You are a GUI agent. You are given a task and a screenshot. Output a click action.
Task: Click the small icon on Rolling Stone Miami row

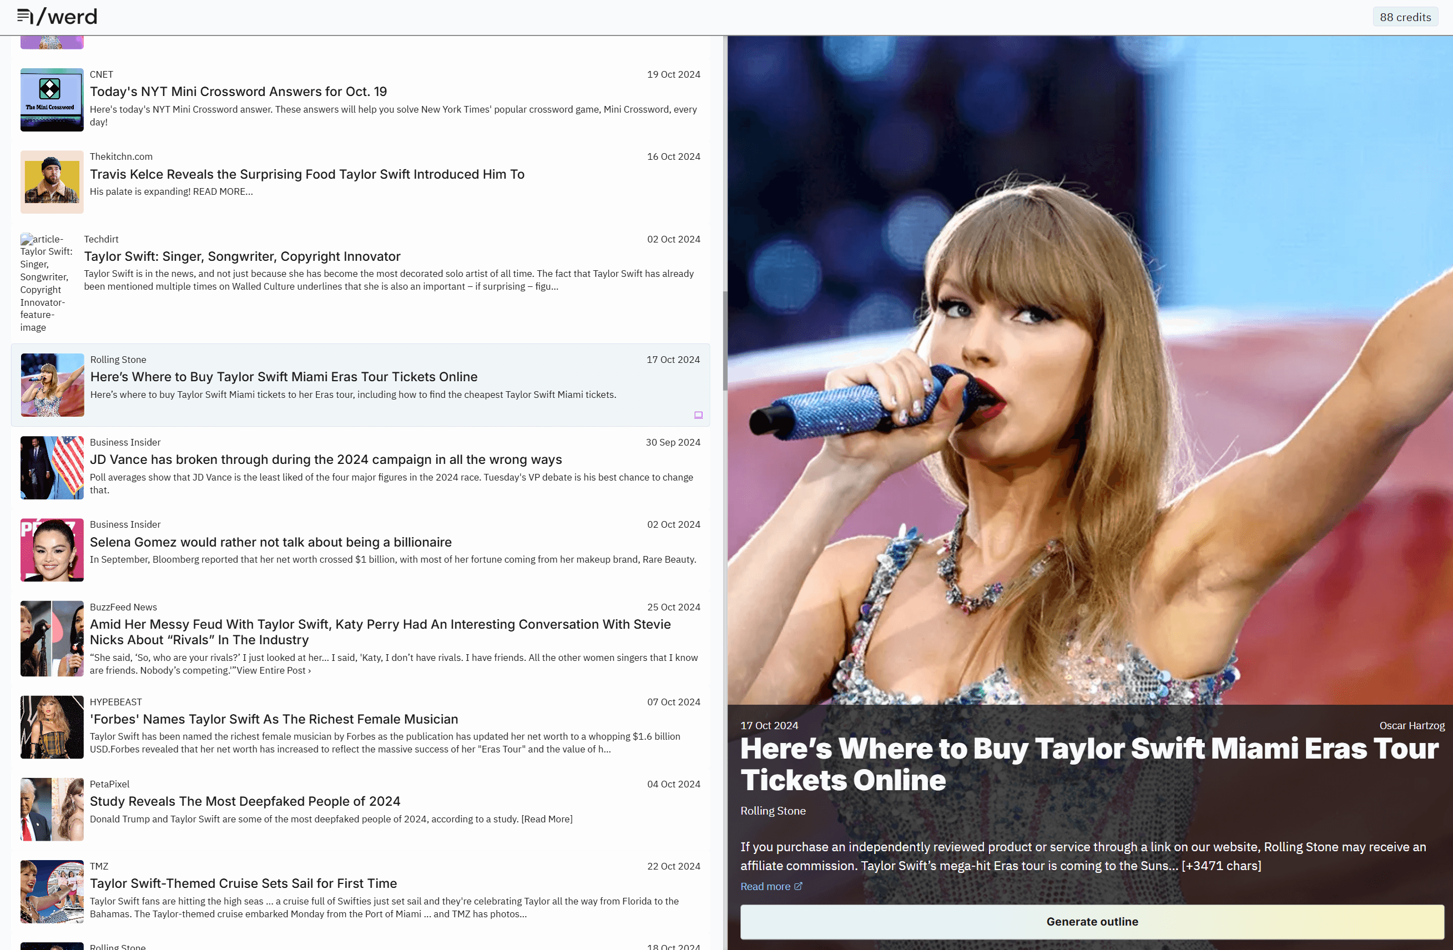pos(698,415)
